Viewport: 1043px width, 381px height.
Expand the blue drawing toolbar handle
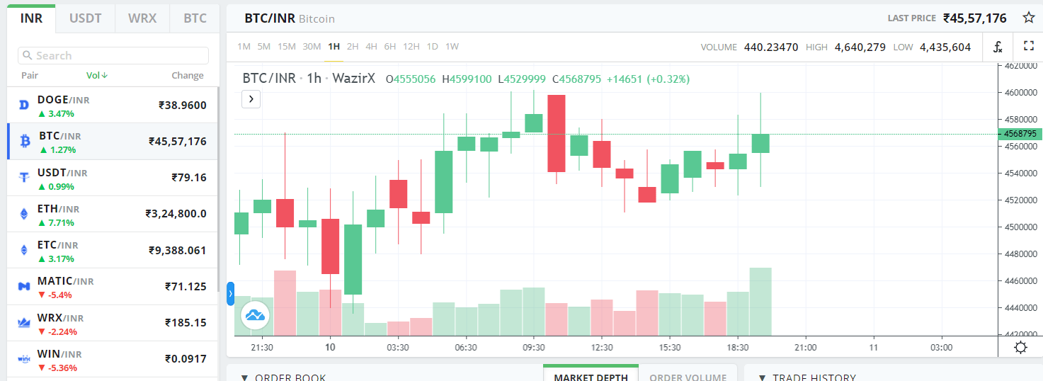[x=230, y=294]
